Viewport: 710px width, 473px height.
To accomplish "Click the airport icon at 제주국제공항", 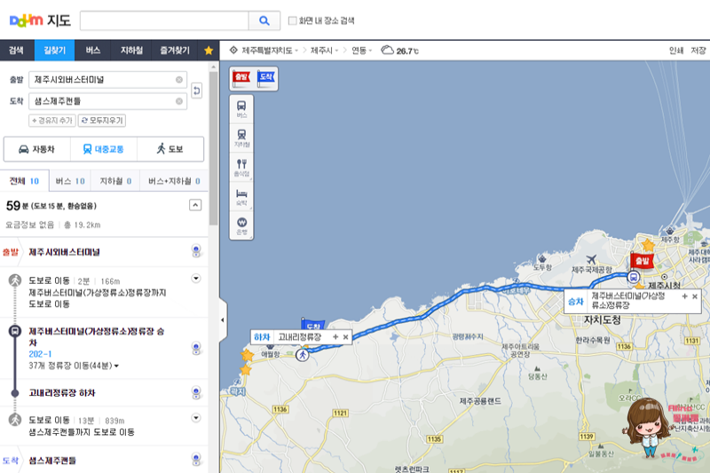I will (x=591, y=259).
